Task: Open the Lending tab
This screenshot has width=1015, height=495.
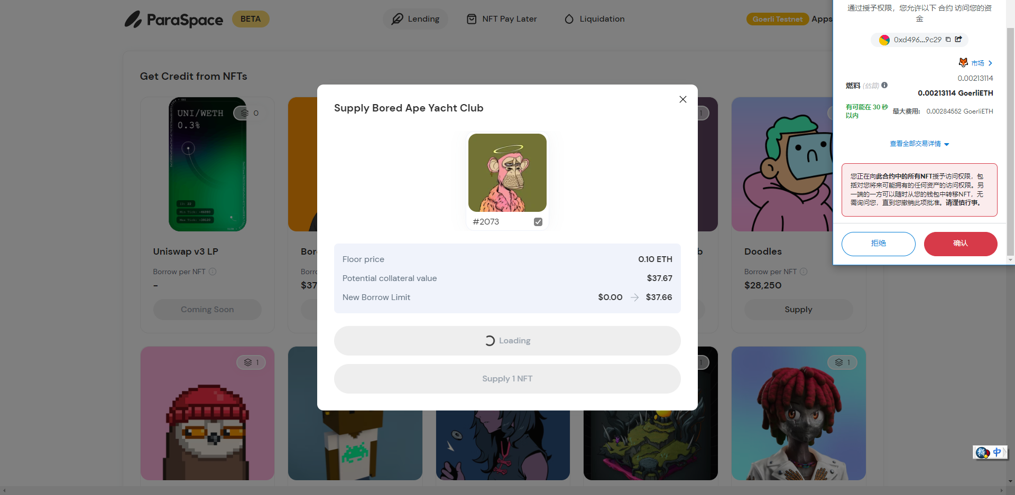Action: click(416, 19)
